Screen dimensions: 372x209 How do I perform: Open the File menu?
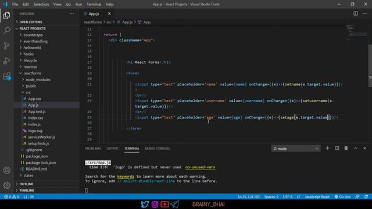15,4
